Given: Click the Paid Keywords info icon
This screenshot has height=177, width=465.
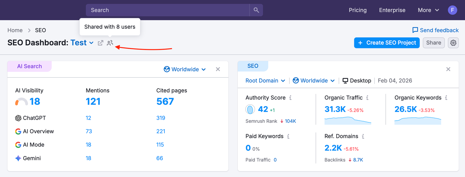Looking at the screenshot, I should (x=288, y=136).
